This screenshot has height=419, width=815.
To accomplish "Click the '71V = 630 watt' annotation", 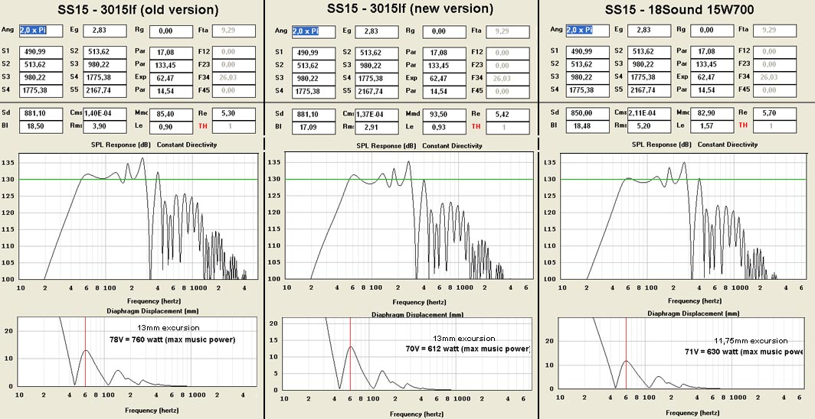I will coord(745,352).
